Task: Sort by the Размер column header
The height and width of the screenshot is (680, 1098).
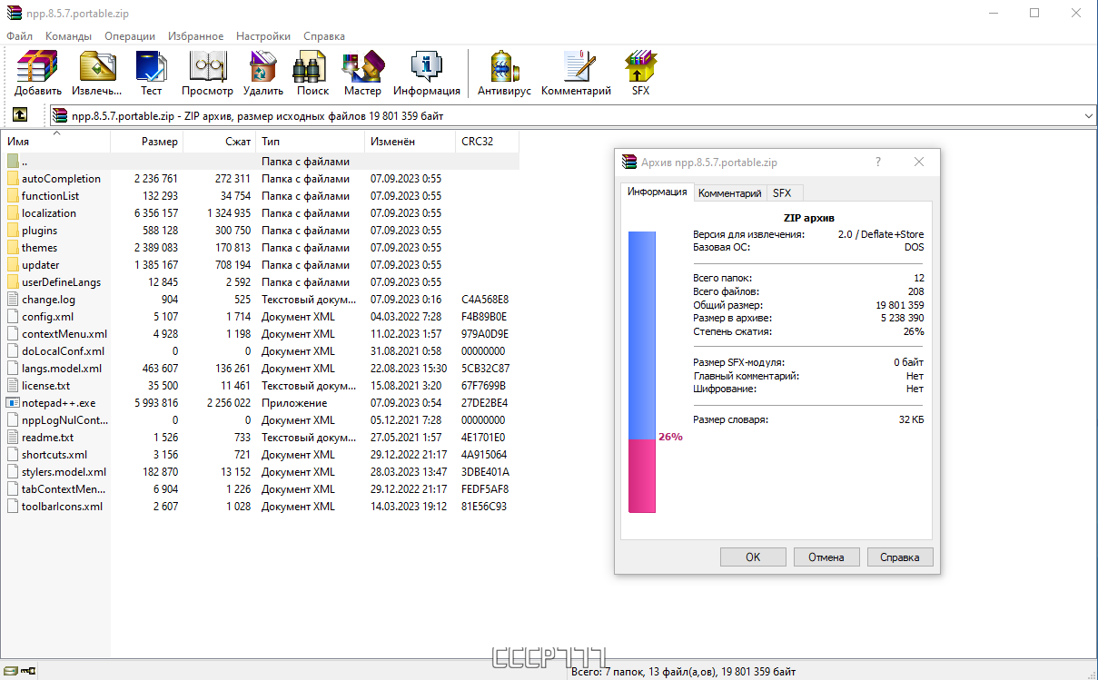Action: (146, 142)
